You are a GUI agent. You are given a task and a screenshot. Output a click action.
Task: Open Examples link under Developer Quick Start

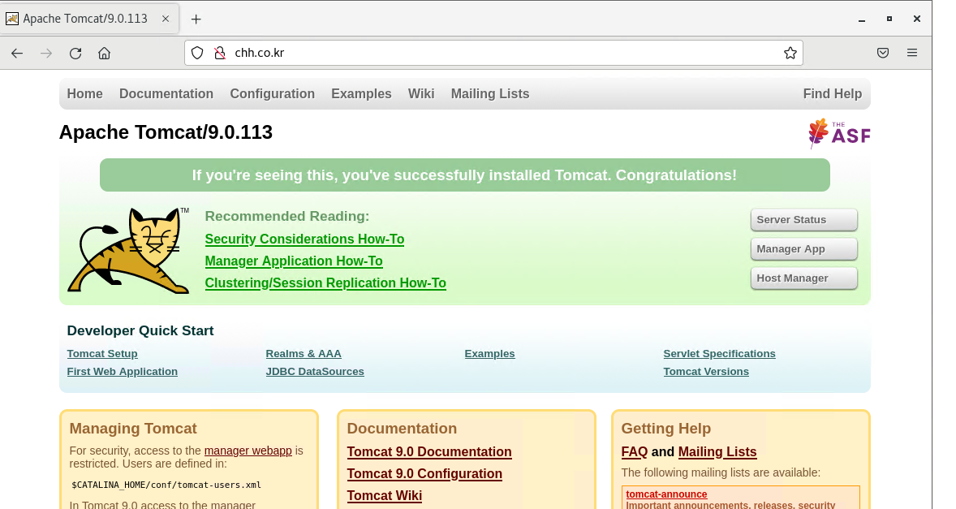[489, 354]
